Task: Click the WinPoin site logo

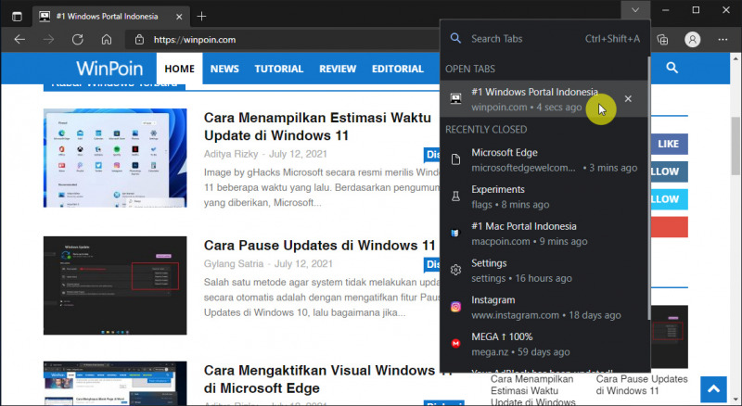Action: [109, 69]
